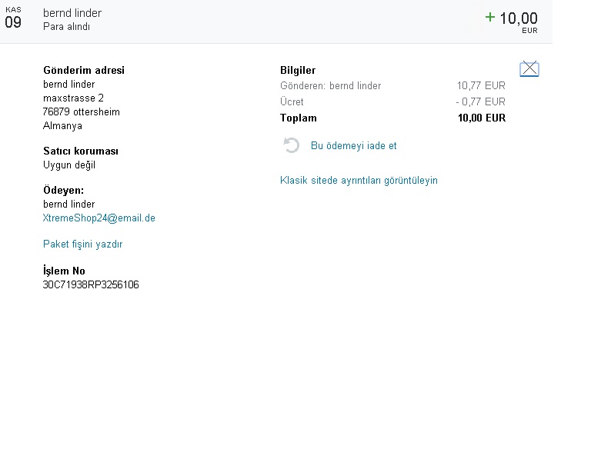Click the XtremeShop24@email.de email link

[x=99, y=218]
